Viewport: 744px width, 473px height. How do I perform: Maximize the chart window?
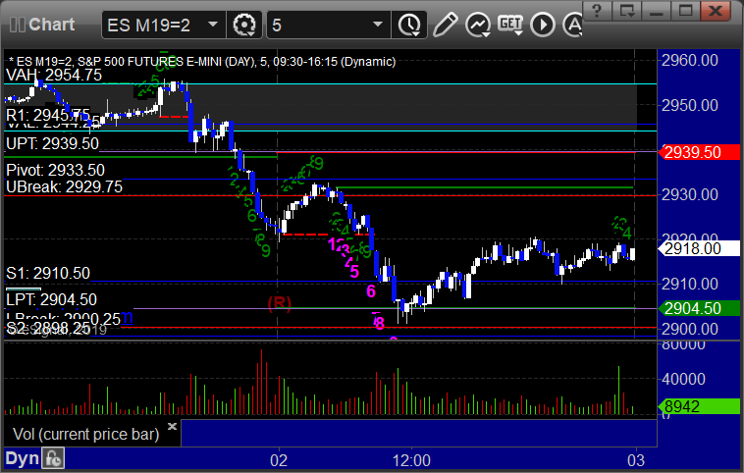point(685,11)
